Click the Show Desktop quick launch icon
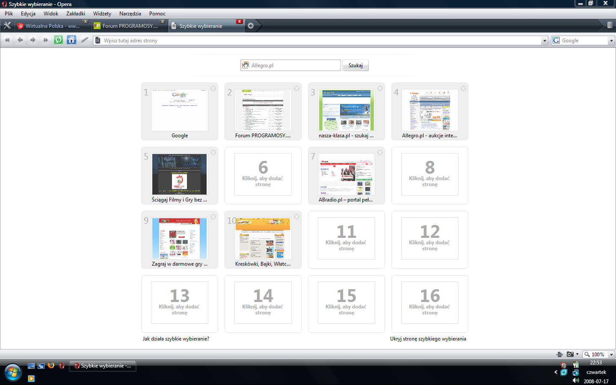 (x=31, y=366)
